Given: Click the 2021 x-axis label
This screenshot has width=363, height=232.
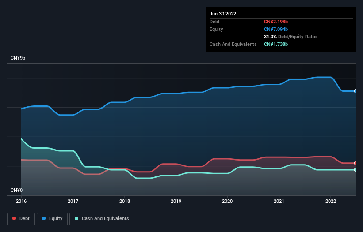Looking at the screenshot, I should (279, 201).
